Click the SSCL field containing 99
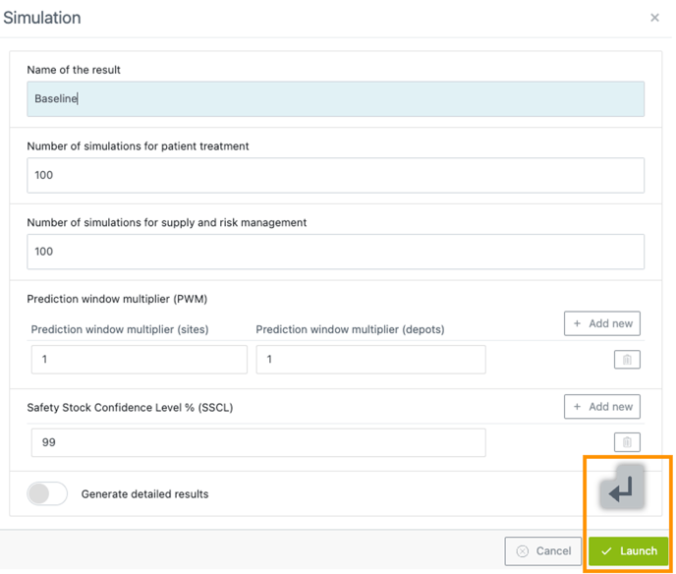676x574 pixels. (257, 442)
